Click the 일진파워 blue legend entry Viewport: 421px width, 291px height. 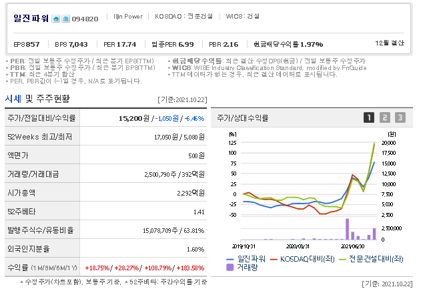[246, 259]
